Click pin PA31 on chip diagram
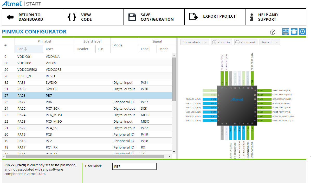This screenshot has width=311, height=183. pyautogui.click(x=222, y=79)
